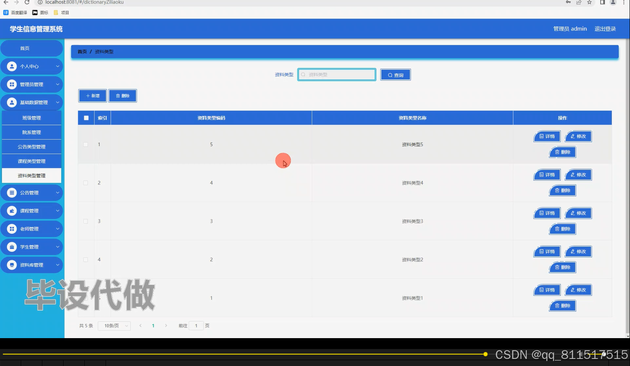Click the browser address bar URL
630x366 pixels.
pyautogui.click(x=84, y=2)
